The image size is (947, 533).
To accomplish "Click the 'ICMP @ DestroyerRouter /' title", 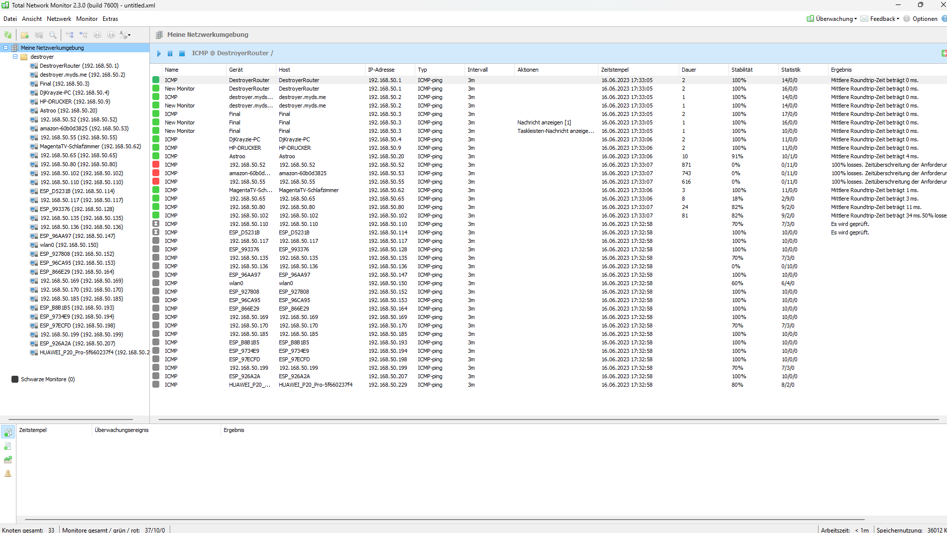I will pos(233,53).
